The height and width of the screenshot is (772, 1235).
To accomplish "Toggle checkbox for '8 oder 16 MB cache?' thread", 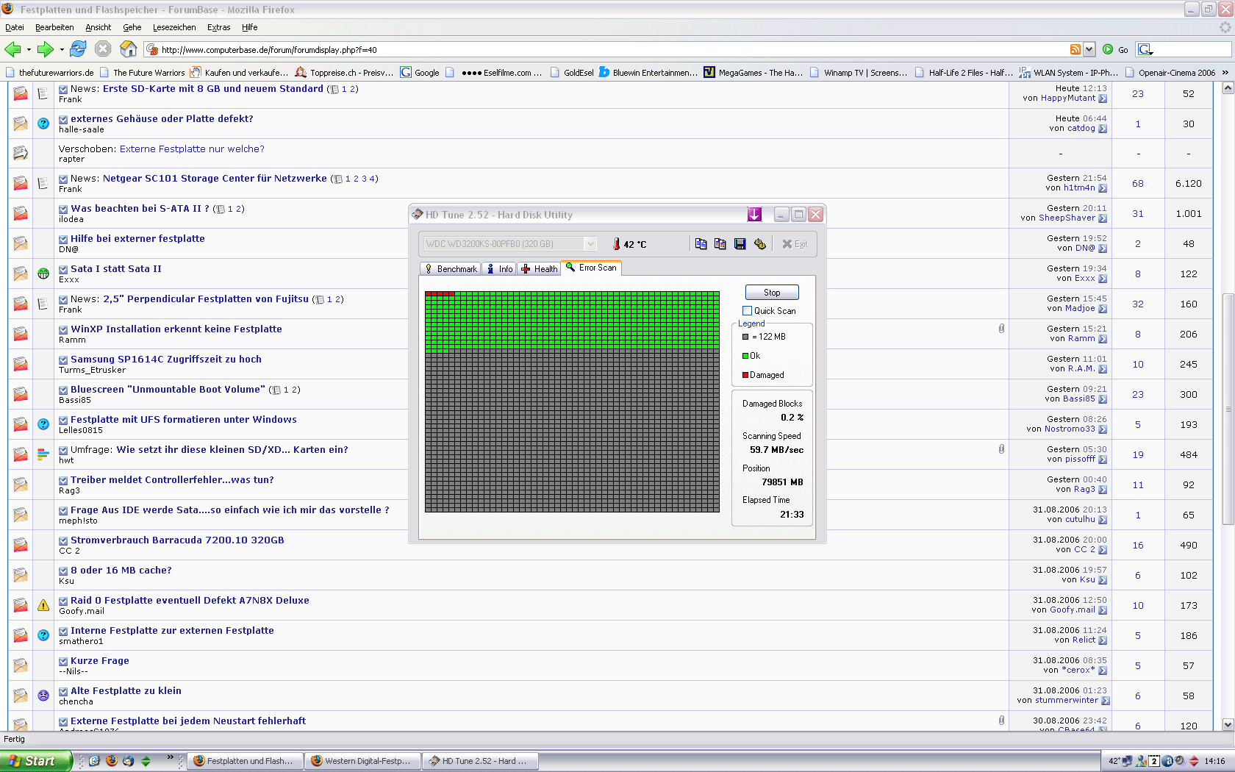I will tap(63, 571).
